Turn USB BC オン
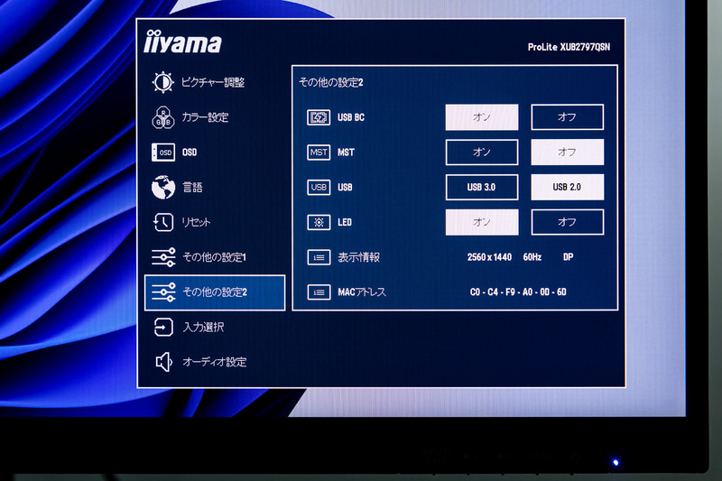This screenshot has width=722, height=481. pyautogui.click(x=482, y=117)
